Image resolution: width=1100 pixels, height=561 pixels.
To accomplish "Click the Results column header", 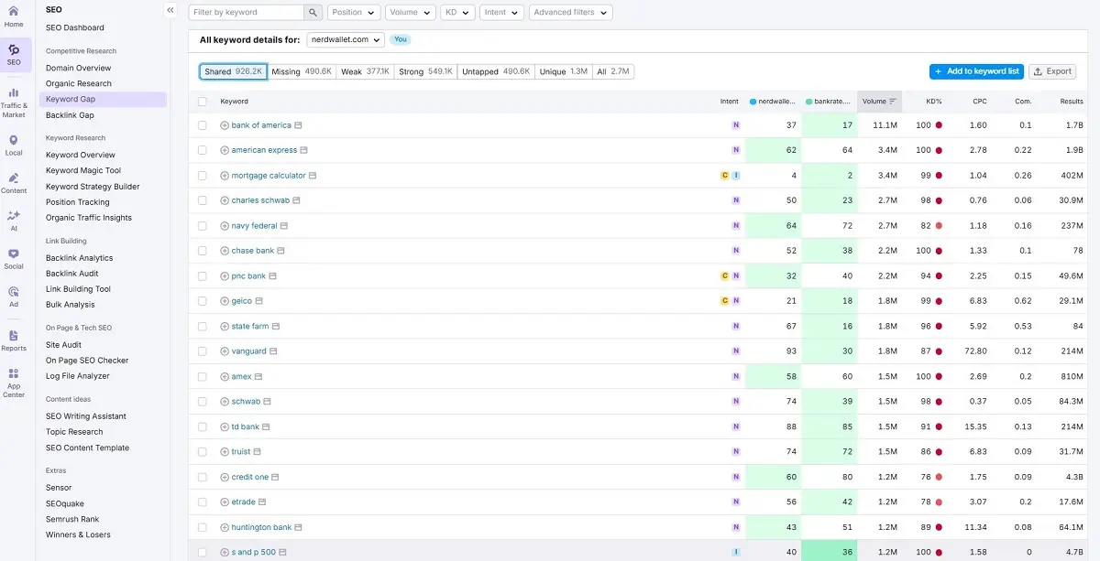I will [1072, 102].
